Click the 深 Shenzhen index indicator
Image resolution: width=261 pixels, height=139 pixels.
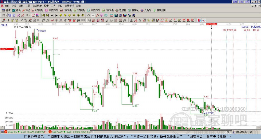[x=50, y=132]
